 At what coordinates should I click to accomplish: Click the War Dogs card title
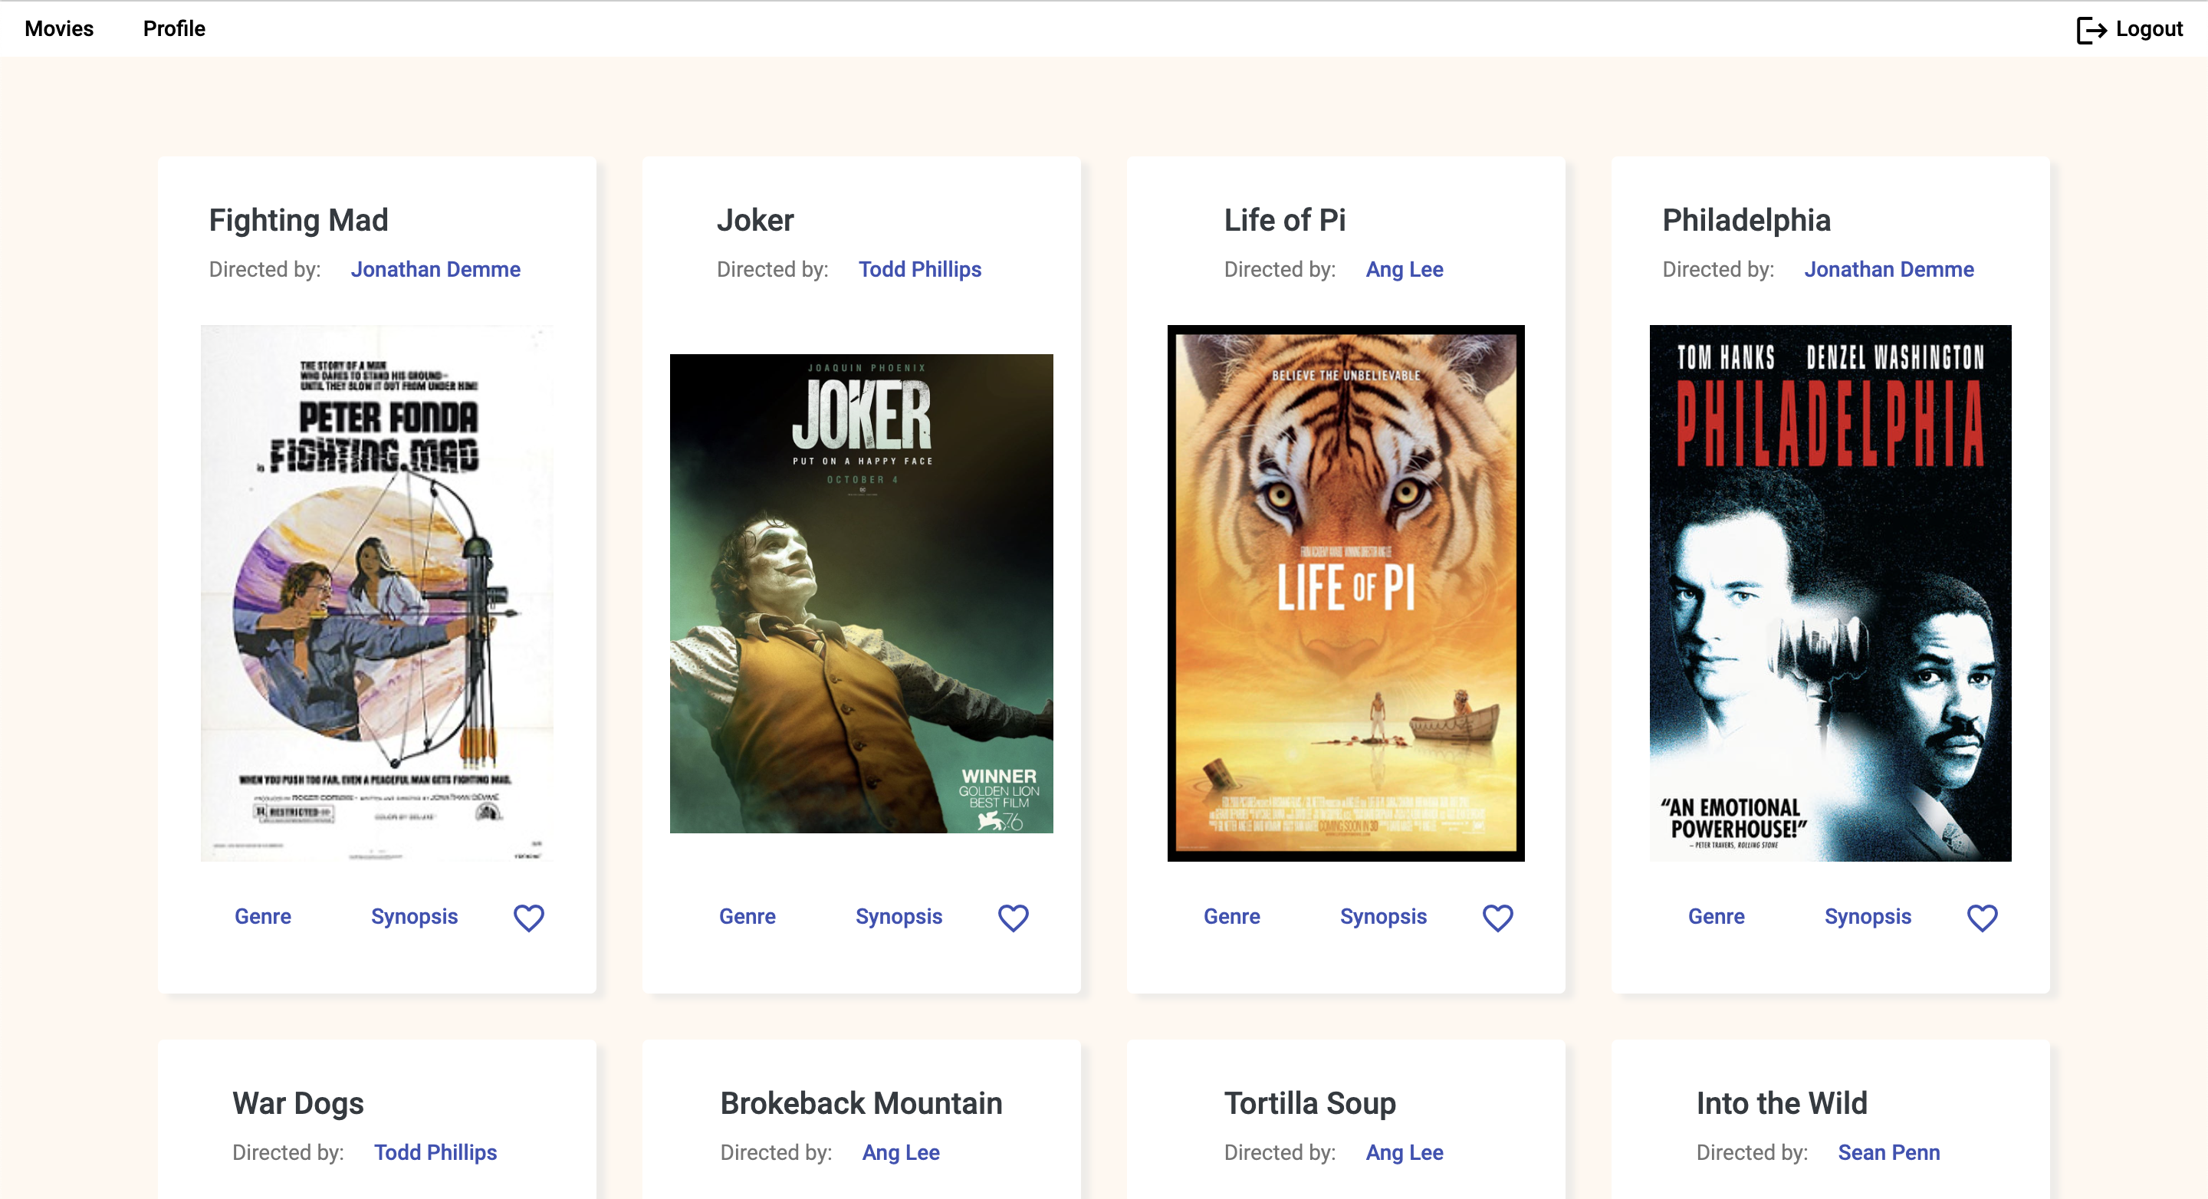click(298, 1103)
